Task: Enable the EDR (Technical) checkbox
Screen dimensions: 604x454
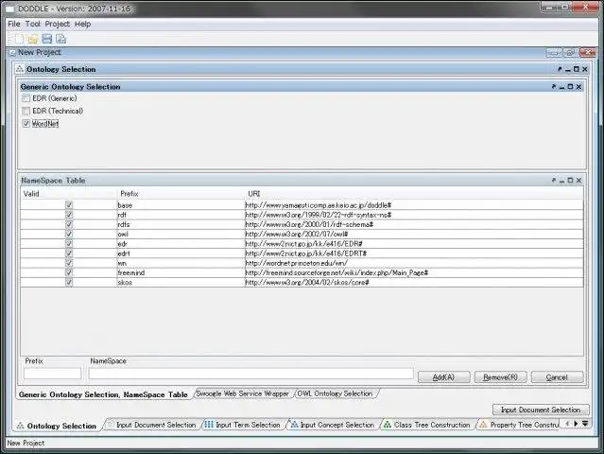Action: [26, 111]
